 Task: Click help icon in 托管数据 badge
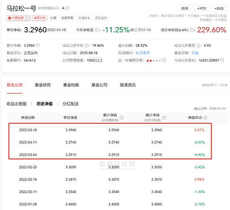coord(26,18)
